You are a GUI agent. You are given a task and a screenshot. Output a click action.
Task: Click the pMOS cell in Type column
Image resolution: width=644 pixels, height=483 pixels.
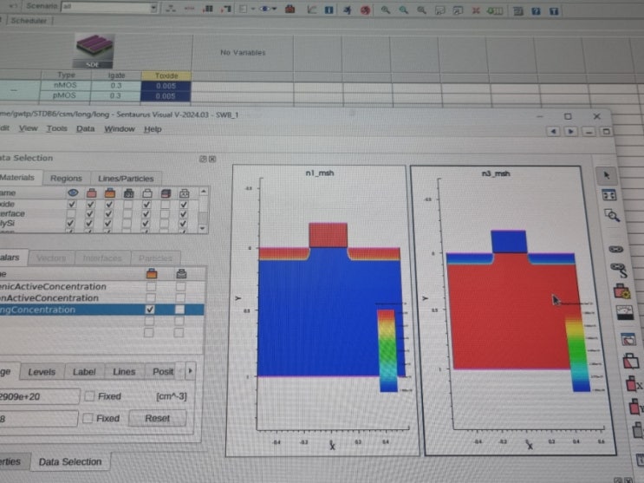[64, 95]
